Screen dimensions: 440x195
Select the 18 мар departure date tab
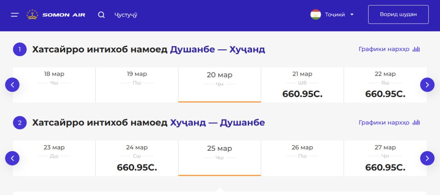coord(54,84)
